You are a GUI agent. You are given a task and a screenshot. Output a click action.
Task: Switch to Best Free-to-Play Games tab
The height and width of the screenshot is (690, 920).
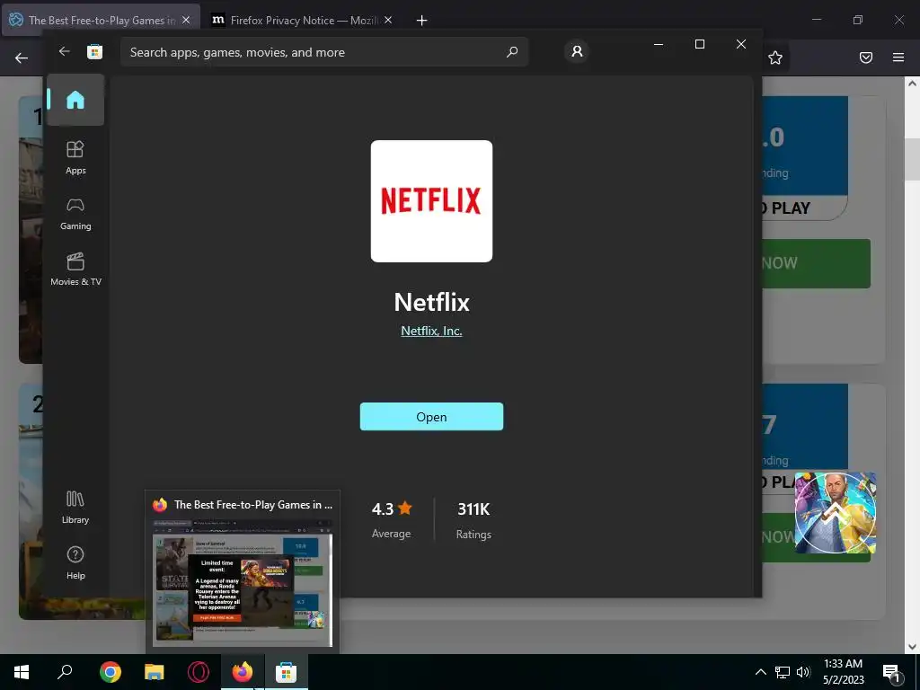pyautogui.click(x=100, y=20)
